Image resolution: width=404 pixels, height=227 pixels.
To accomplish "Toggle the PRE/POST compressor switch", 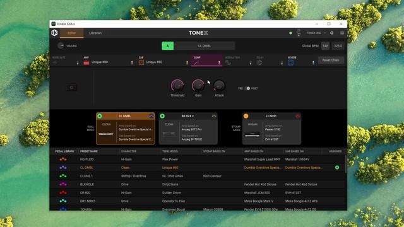I will 247,88.
